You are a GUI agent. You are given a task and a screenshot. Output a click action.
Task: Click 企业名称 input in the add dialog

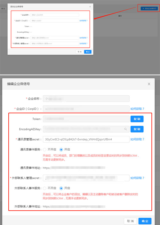coord(55,15)
